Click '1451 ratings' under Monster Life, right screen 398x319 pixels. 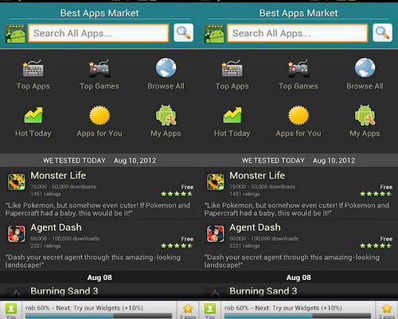point(244,194)
